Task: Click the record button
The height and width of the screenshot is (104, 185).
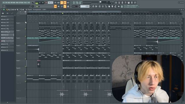Action: click(x=46, y=3)
